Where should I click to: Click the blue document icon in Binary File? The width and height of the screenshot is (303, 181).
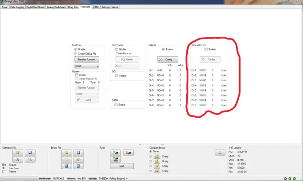[x=66, y=166]
